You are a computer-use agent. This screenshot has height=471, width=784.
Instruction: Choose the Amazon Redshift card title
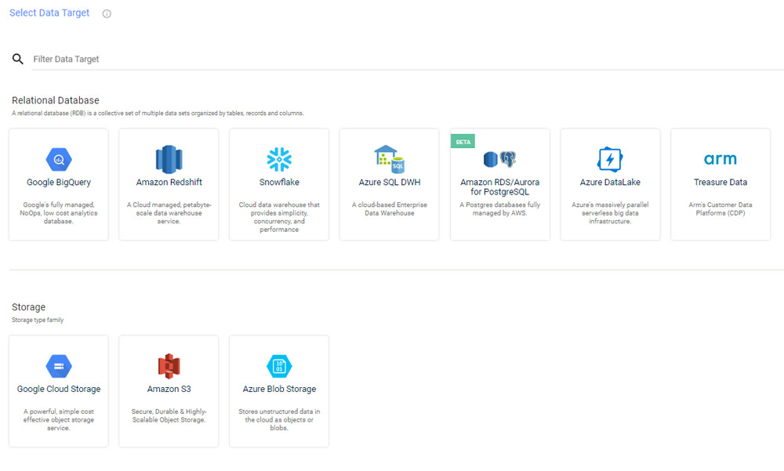tap(169, 183)
